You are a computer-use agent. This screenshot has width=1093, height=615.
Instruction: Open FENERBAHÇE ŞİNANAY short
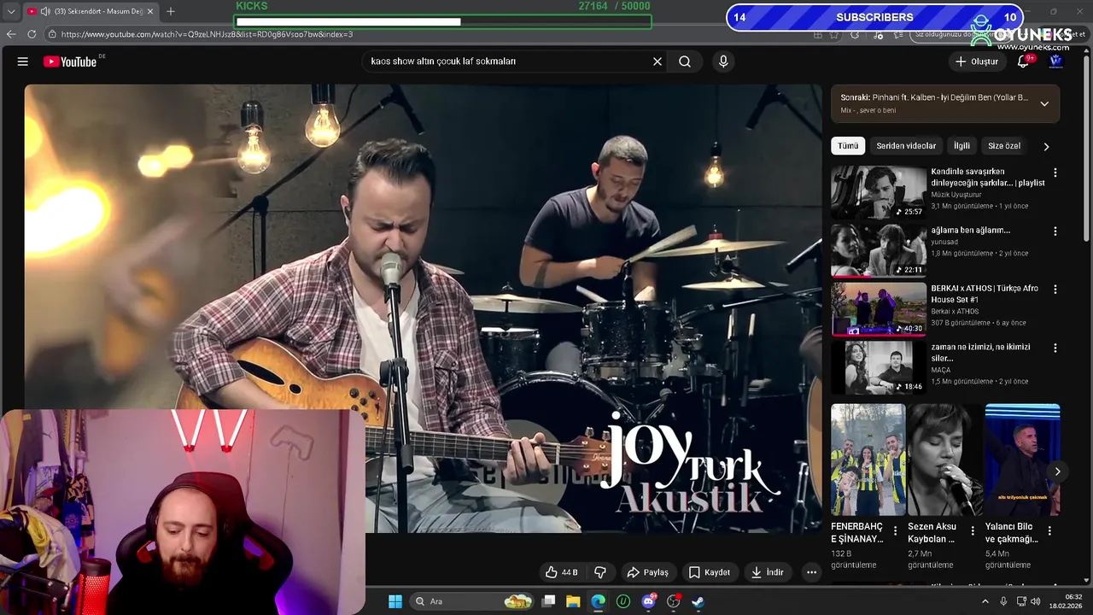[868, 460]
